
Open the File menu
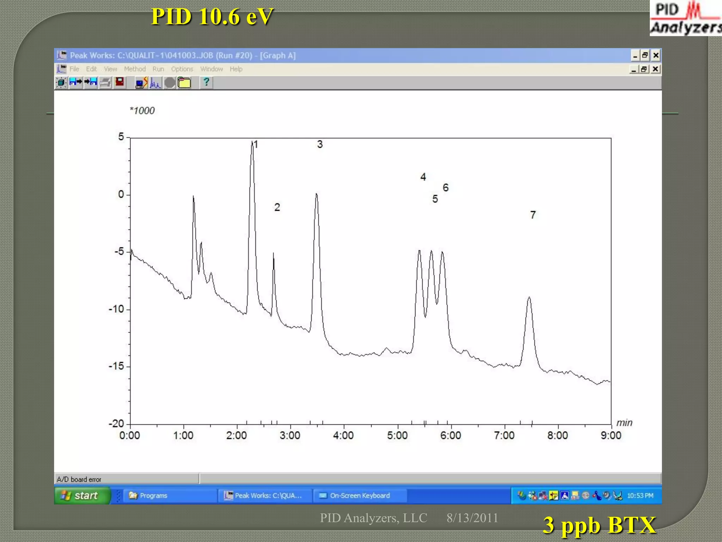click(x=74, y=69)
